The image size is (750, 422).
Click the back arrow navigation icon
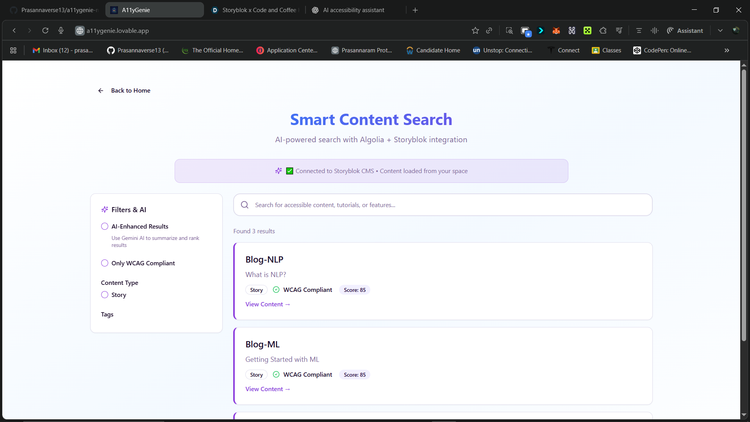point(14,30)
